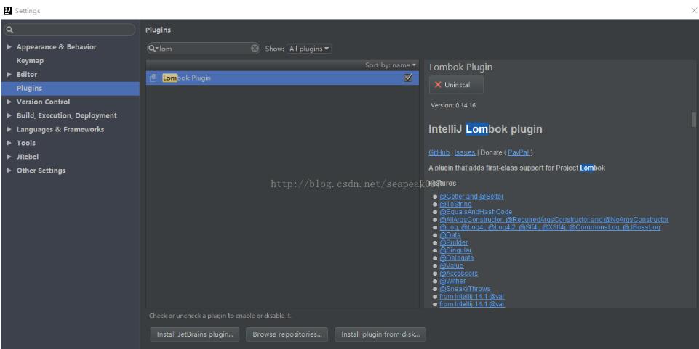Screen dimensions: 699x349
Task: Select Keymap in the settings tree
Action: [x=30, y=60]
